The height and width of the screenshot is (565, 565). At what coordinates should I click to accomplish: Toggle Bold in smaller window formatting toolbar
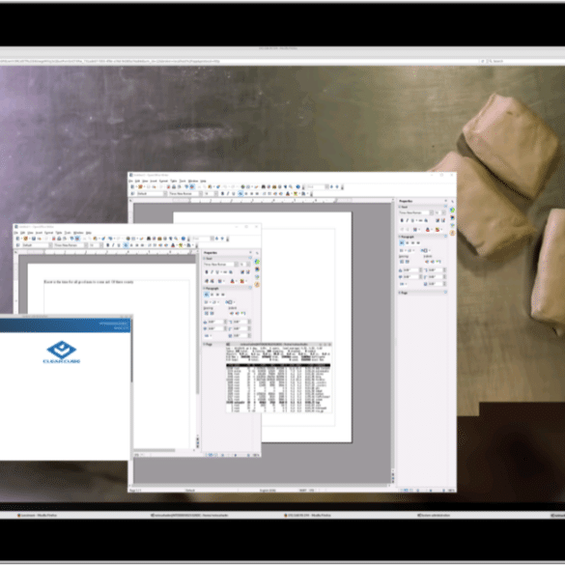108,245
